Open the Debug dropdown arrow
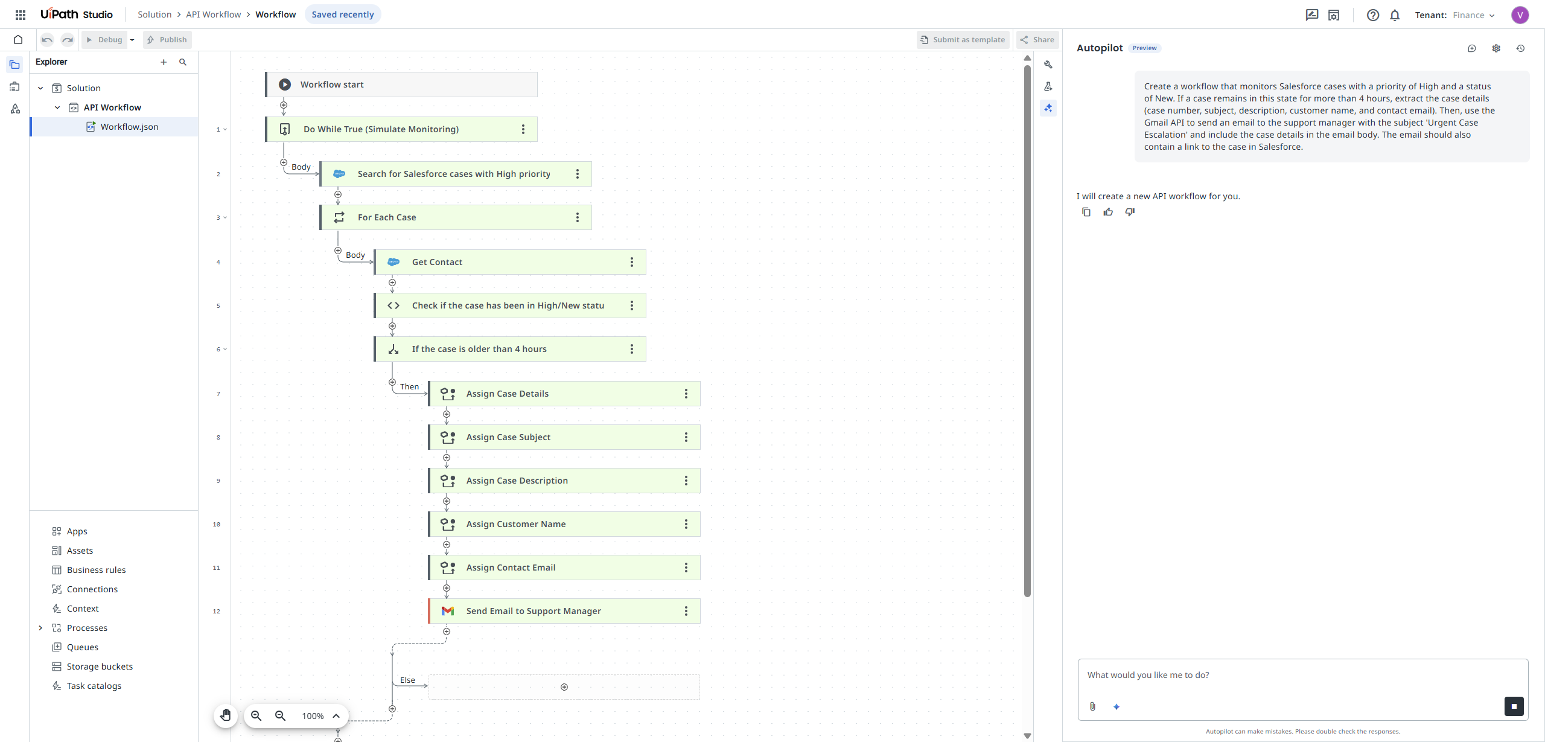Image resolution: width=1545 pixels, height=742 pixels. pos(132,40)
